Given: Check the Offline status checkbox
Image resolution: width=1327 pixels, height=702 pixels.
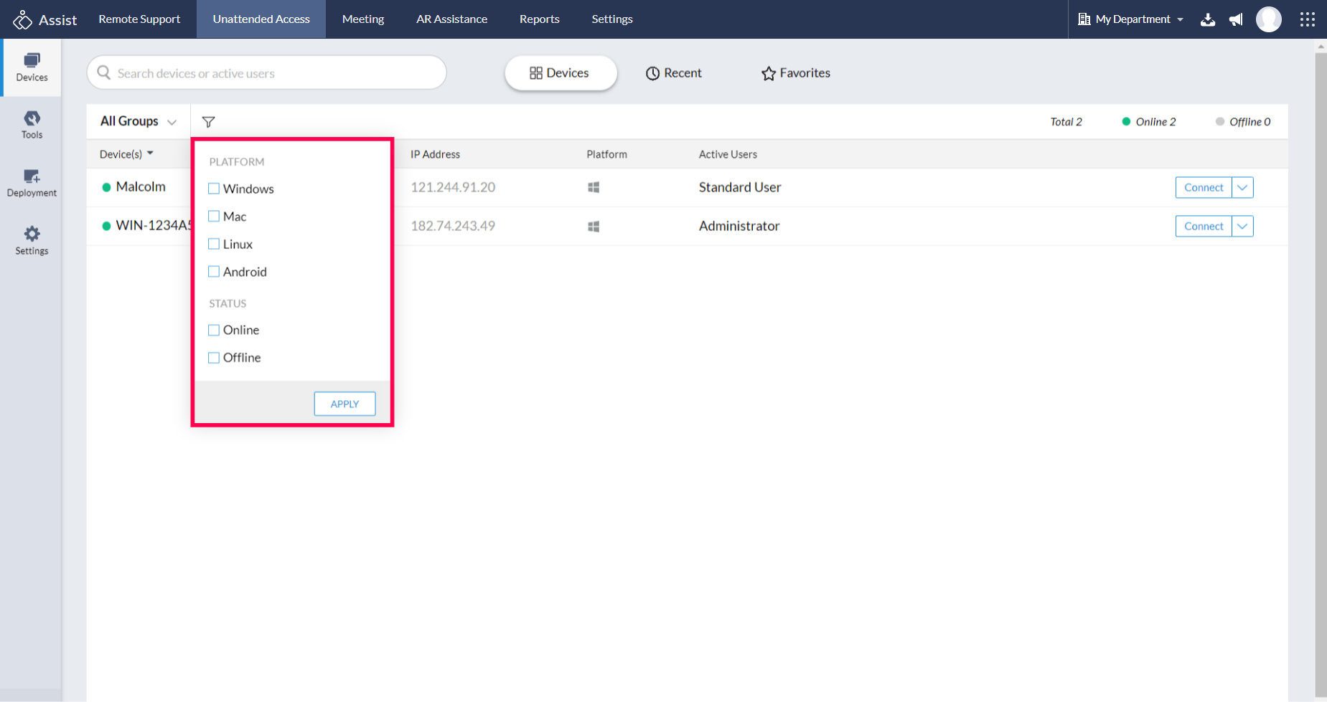Looking at the screenshot, I should [214, 357].
